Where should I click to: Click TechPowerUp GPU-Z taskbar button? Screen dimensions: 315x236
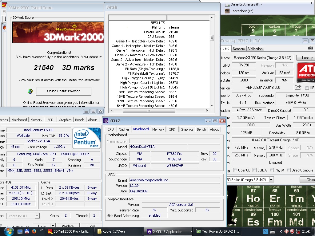pyautogui.click(x=218, y=231)
